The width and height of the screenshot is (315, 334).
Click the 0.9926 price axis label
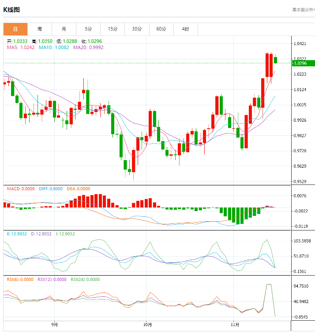[300, 120]
